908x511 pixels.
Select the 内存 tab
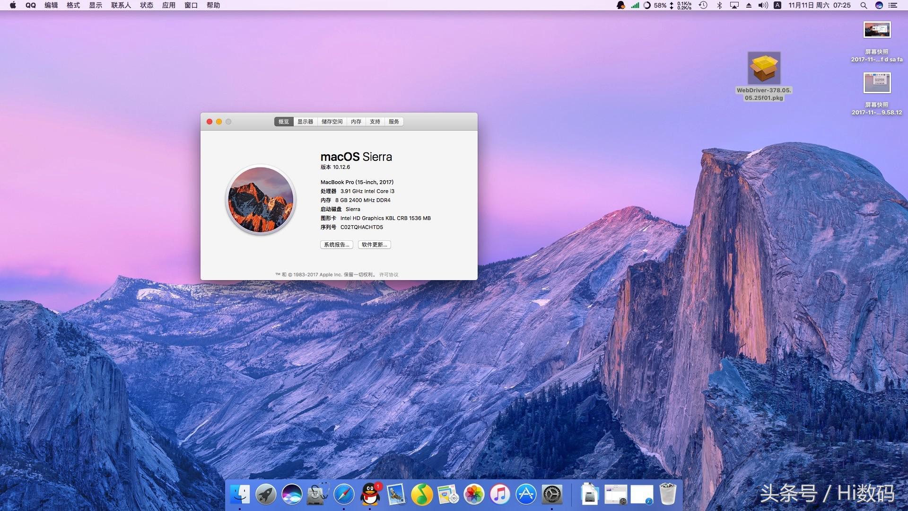(356, 122)
